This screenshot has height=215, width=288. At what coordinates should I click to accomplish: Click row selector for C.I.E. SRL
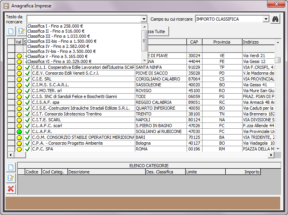tap(11, 79)
